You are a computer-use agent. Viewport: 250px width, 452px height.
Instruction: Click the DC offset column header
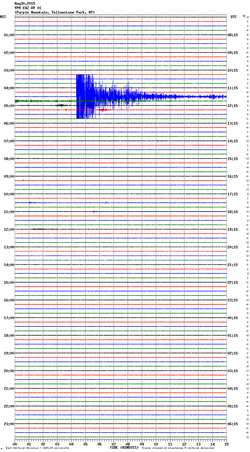(x=244, y=16)
